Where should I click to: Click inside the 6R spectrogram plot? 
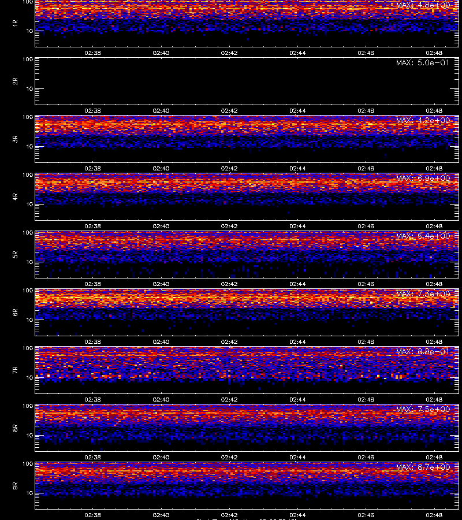(x=247, y=313)
